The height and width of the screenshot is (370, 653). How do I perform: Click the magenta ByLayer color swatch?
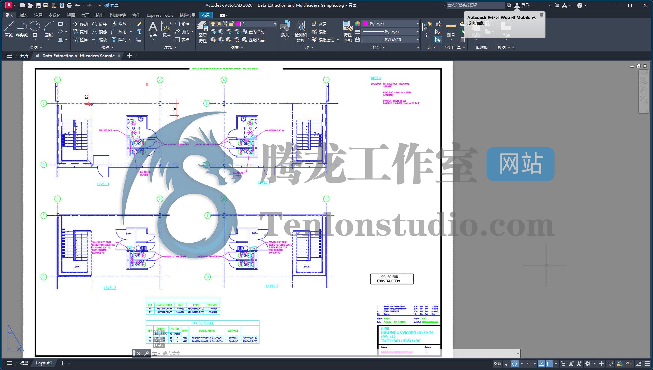pos(366,24)
